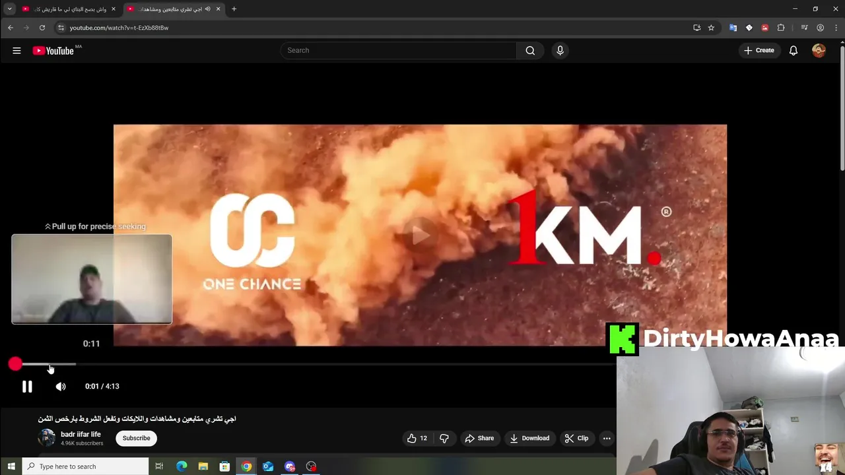Like the video with thumbs up
Screen dimensions: 845x475
(x=417, y=438)
